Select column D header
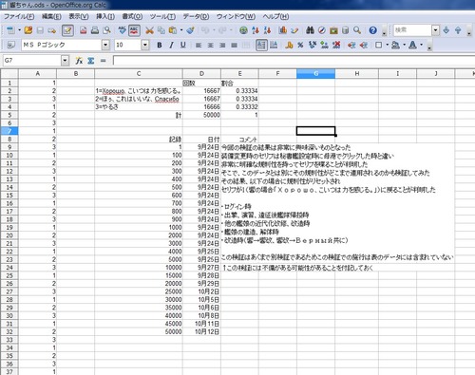475x375 pixels. point(201,74)
